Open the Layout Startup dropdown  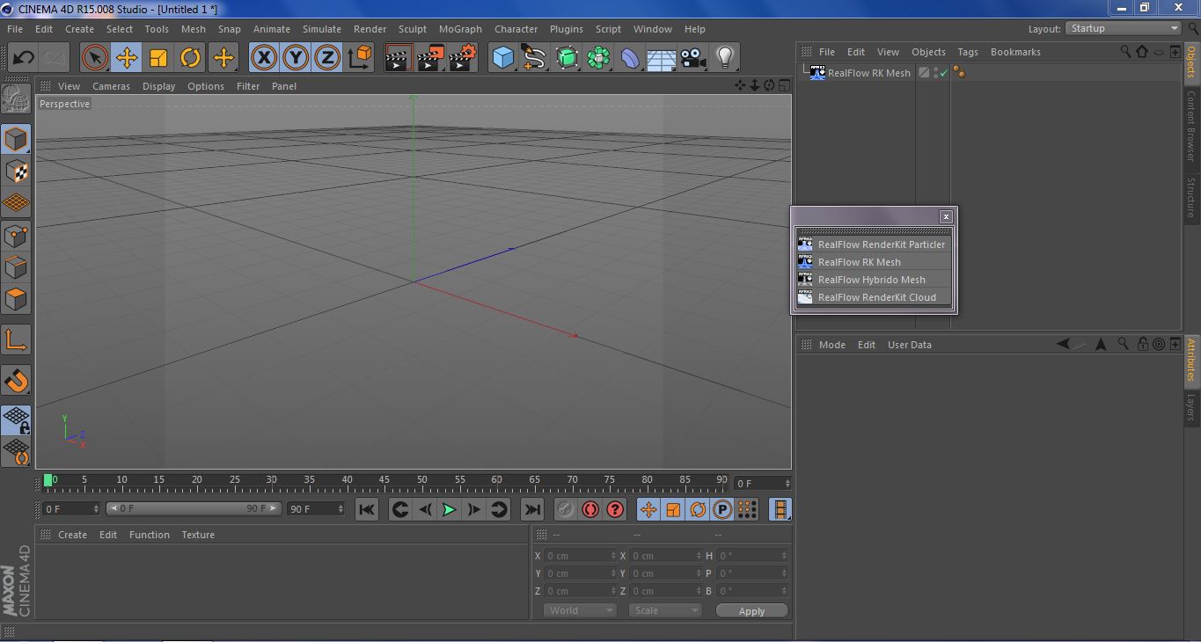coord(1124,28)
